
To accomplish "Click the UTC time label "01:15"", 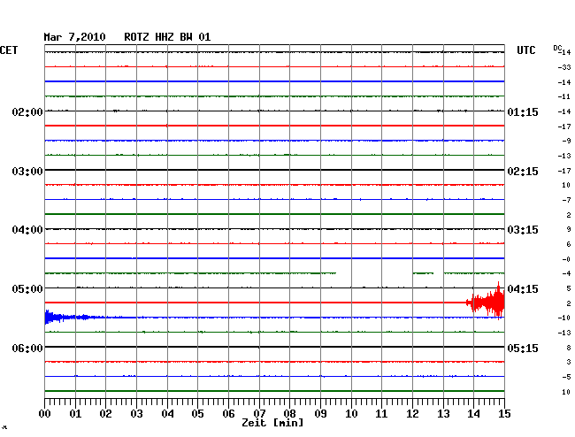I will 523,111.
